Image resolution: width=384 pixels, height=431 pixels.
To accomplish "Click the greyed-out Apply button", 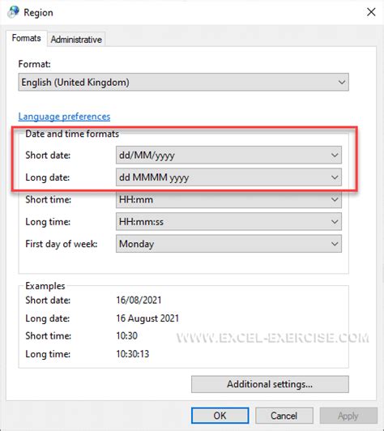I will coord(348,416).
